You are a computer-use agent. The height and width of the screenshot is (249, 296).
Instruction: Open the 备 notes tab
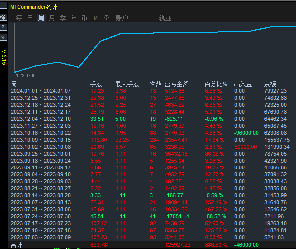coord(106,18)
